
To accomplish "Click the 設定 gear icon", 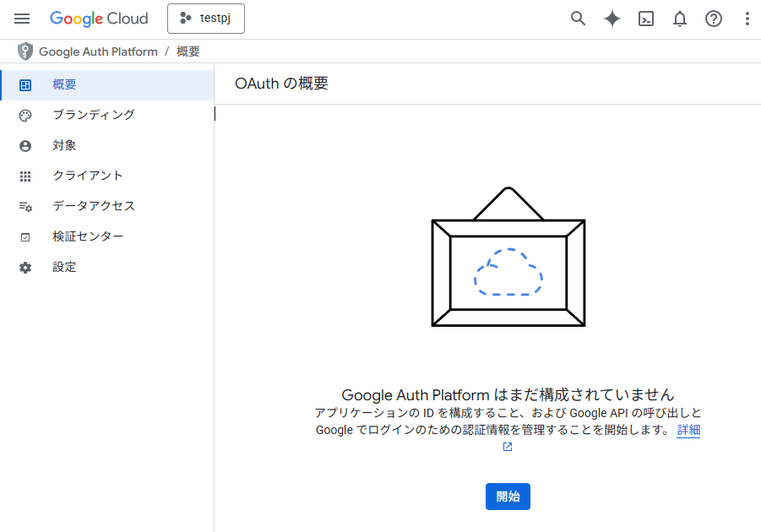I will tap(25, 267).
